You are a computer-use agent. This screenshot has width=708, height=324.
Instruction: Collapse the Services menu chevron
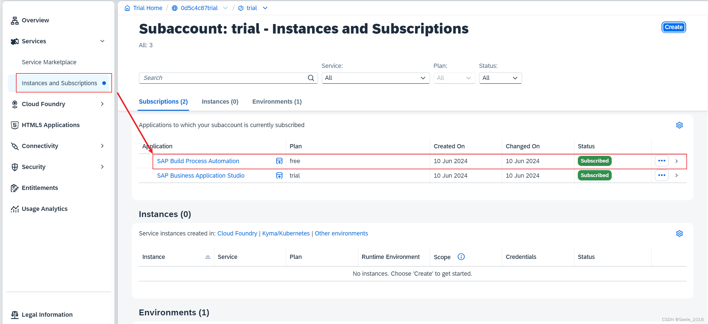click(x=102, y=41)
